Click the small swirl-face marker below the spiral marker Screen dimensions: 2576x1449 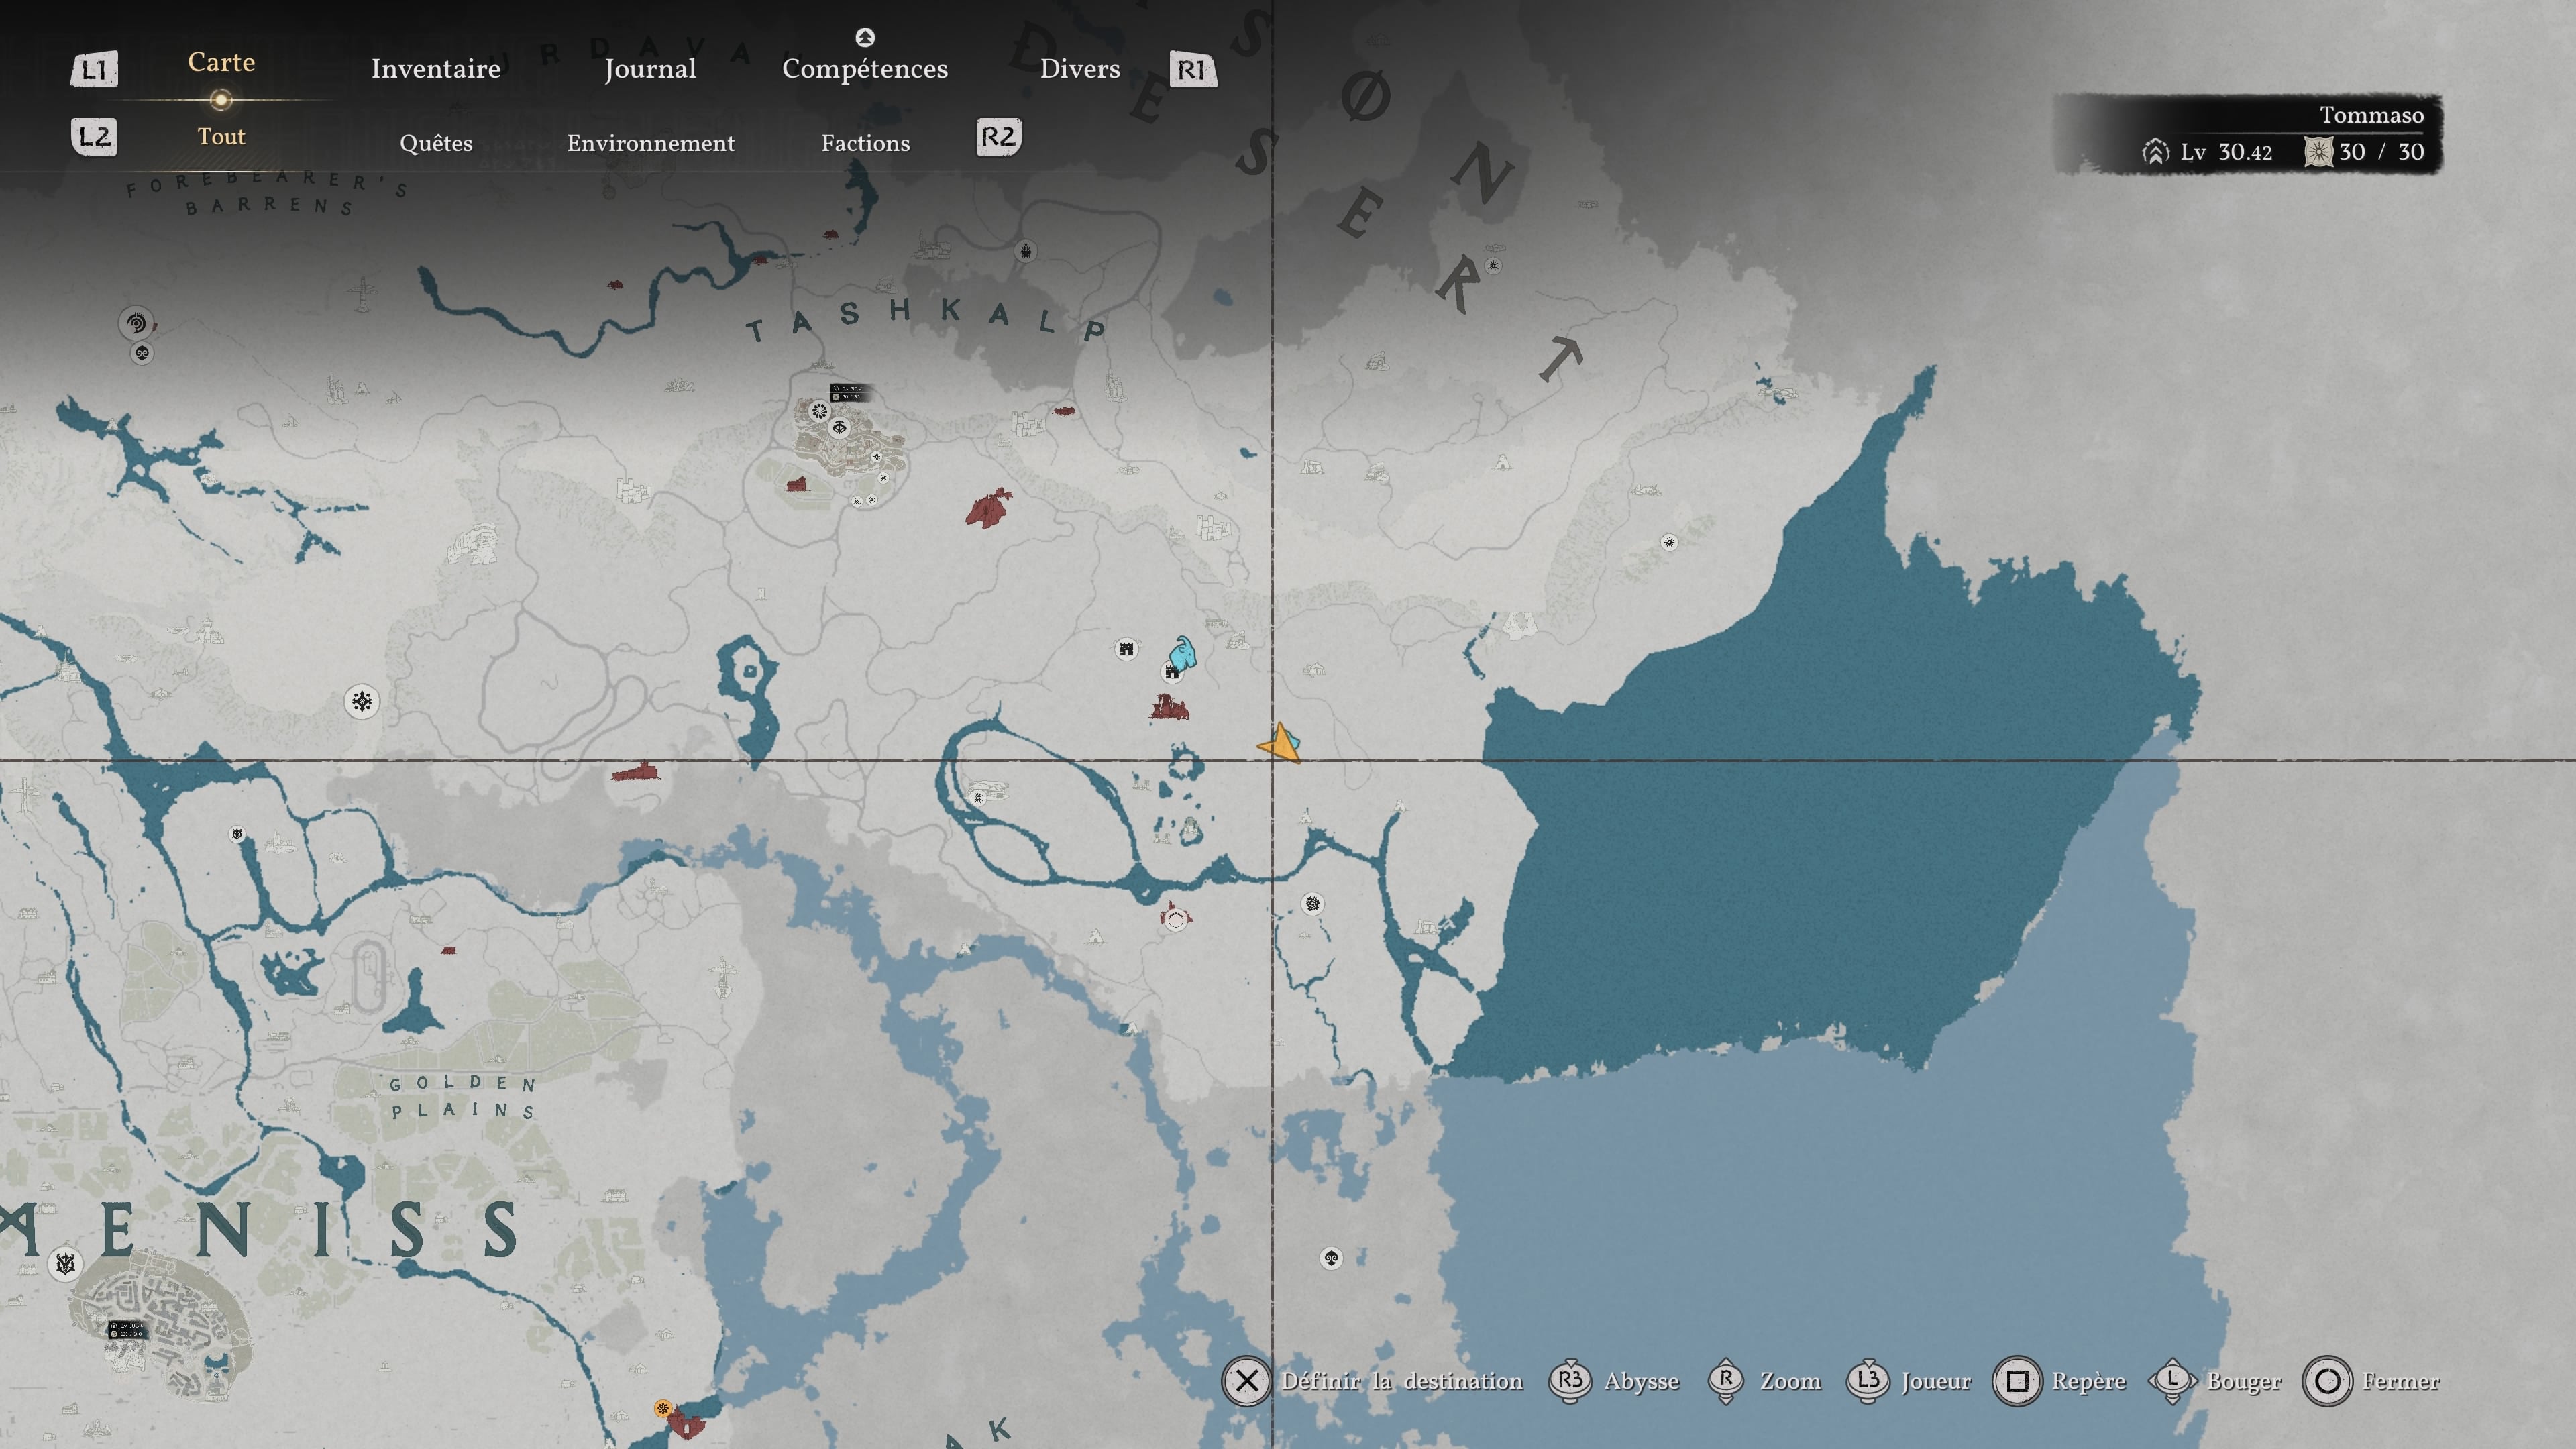[x=142, y=353]
